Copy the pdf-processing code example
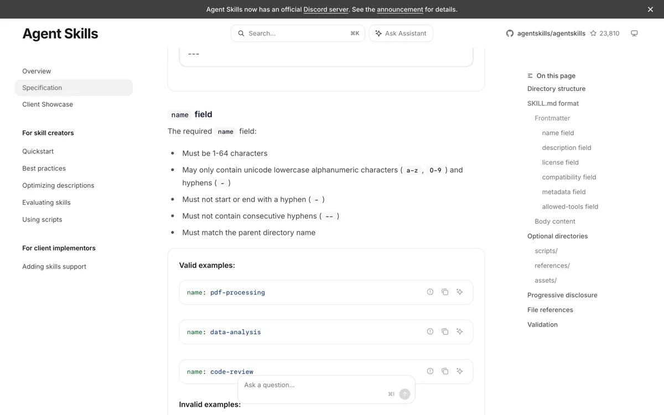Viewport: 664px width, 415px height. [x=445, y=292]
